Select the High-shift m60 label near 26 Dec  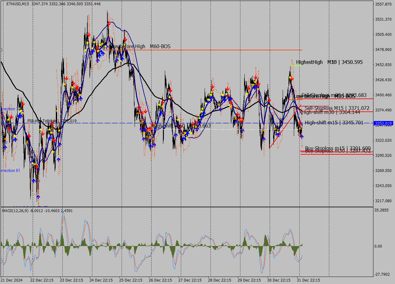[x=182, y=126]
